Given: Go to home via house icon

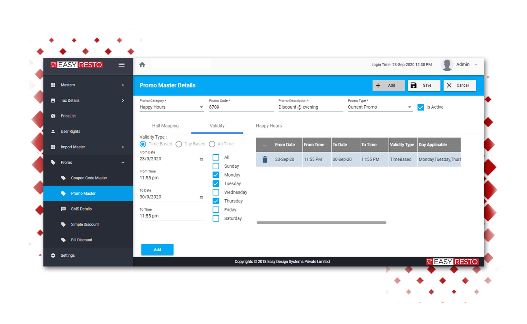Looking at the screenshot, I should coord(142,65).
